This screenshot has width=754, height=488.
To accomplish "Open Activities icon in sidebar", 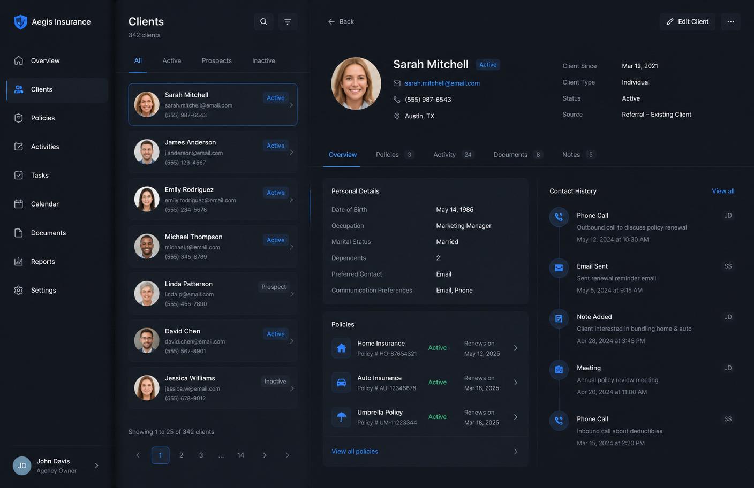I will (19, 147).
